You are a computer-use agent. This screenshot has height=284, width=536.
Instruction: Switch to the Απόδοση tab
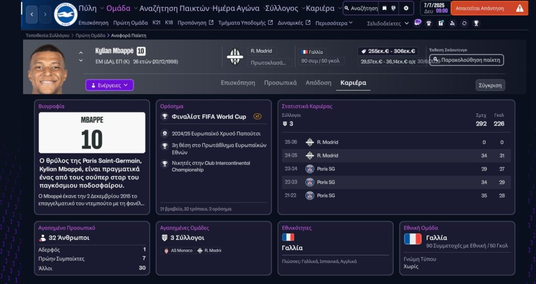[x=318, y=83]
